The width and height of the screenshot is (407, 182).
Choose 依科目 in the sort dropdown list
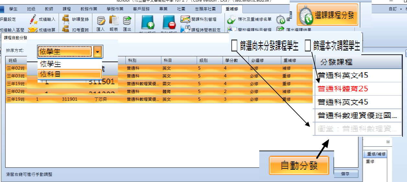pos(69,74)
